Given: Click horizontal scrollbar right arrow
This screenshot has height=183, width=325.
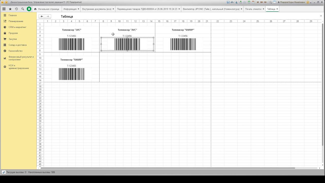Looking at the screenshot, I should [x=320, y=168].
